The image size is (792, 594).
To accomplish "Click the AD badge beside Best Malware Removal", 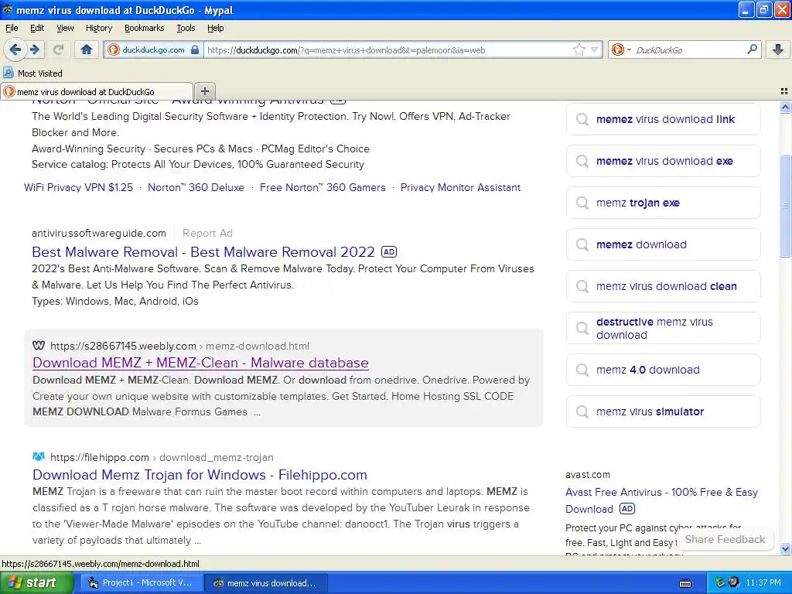I will (x=388, y=251).
